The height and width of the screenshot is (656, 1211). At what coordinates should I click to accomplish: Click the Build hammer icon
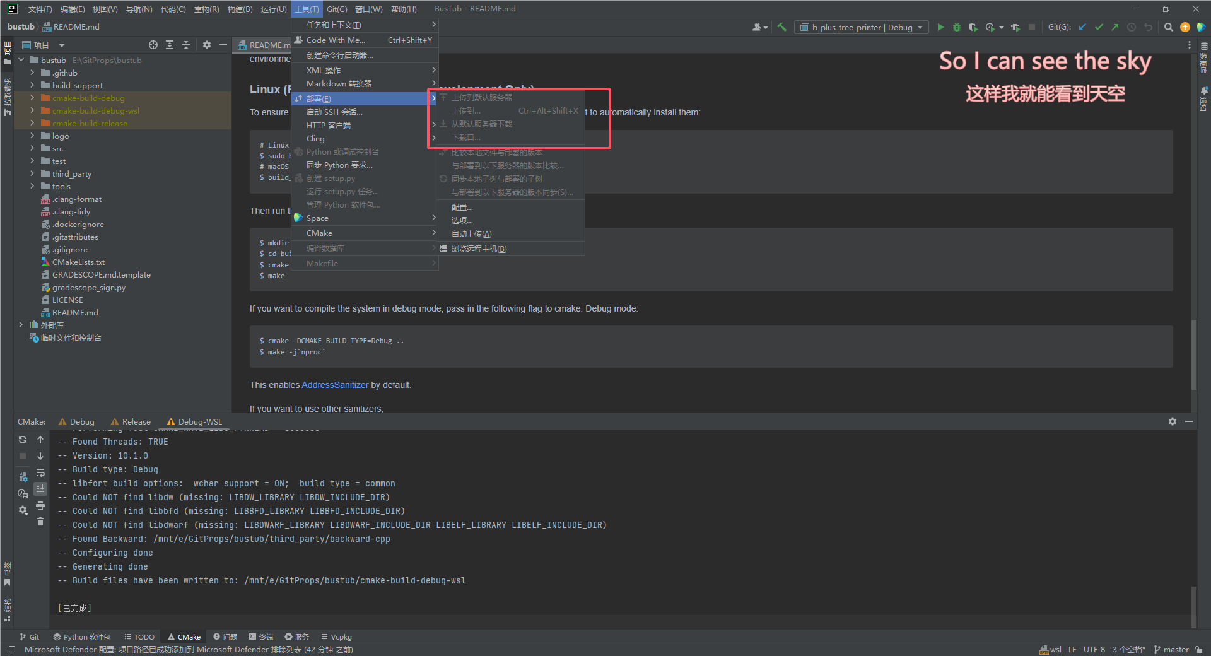[782, 27]
